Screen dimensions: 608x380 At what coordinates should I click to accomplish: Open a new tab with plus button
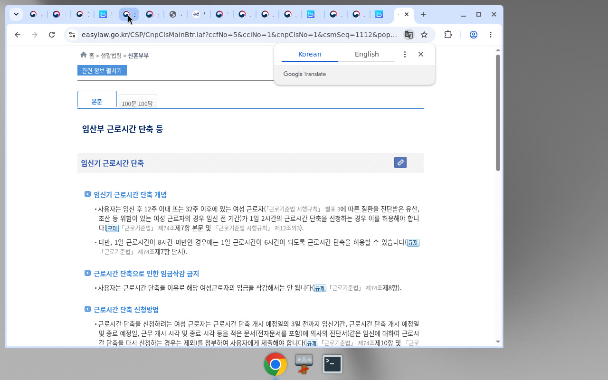pos(424,14)
